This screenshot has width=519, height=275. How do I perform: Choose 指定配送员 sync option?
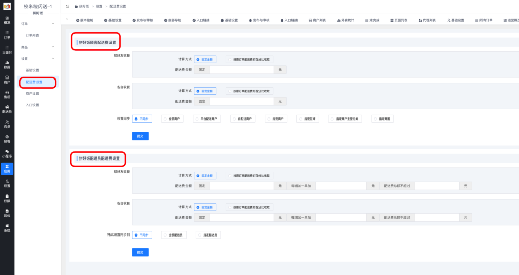click(208, 235)
